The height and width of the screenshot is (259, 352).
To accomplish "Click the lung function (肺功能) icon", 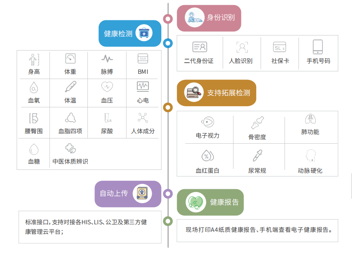I will point(310,119).
